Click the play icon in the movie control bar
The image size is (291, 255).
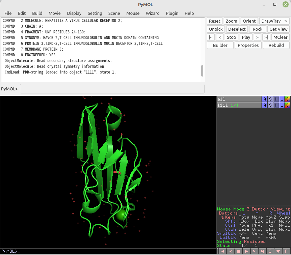pos(246,251)
